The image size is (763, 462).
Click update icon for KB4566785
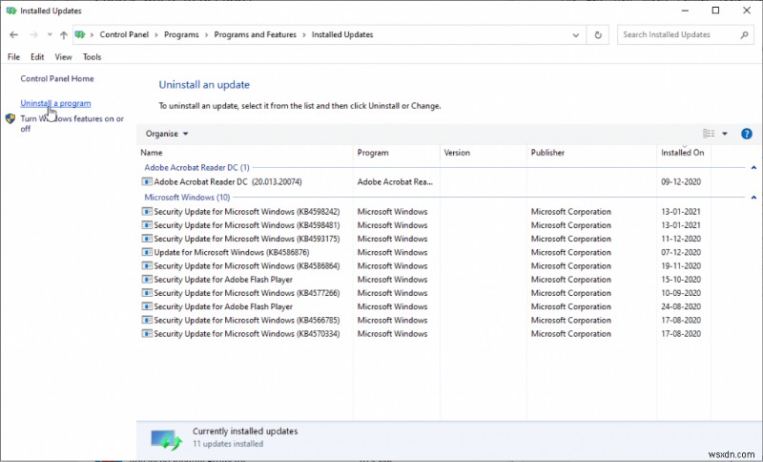click(147, 321)
